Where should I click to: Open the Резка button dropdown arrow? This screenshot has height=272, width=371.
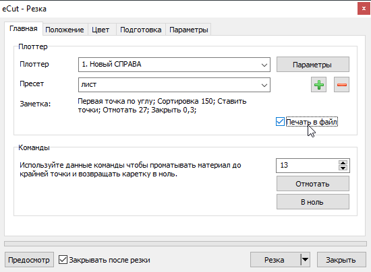pyautogui.click(x=305, y=260)
